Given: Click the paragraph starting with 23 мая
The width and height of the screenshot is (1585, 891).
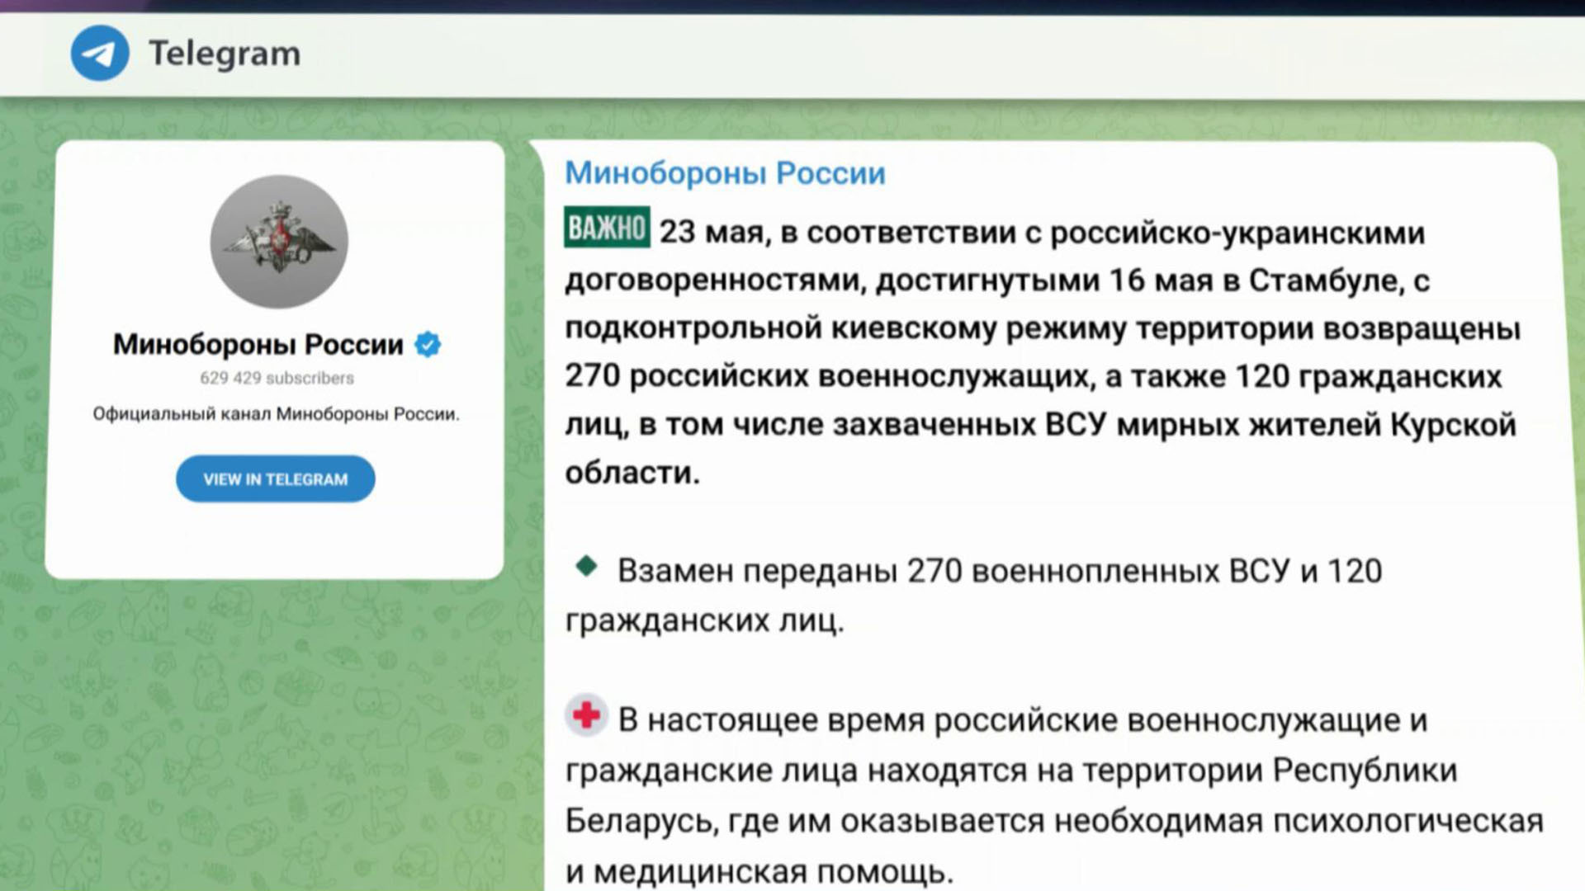Looking at the screenshot, I should (x=1043, y=351).
